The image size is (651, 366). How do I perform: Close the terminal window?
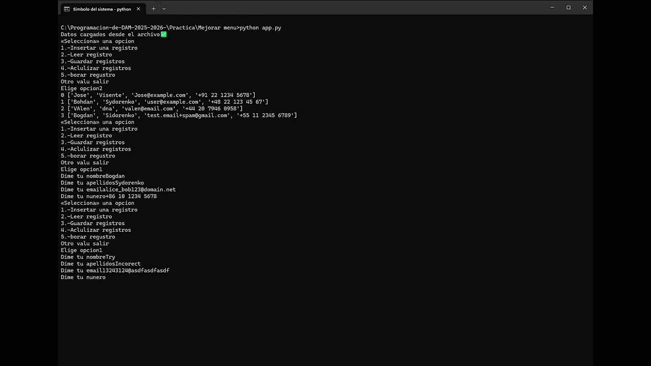[x=585, y=8]
